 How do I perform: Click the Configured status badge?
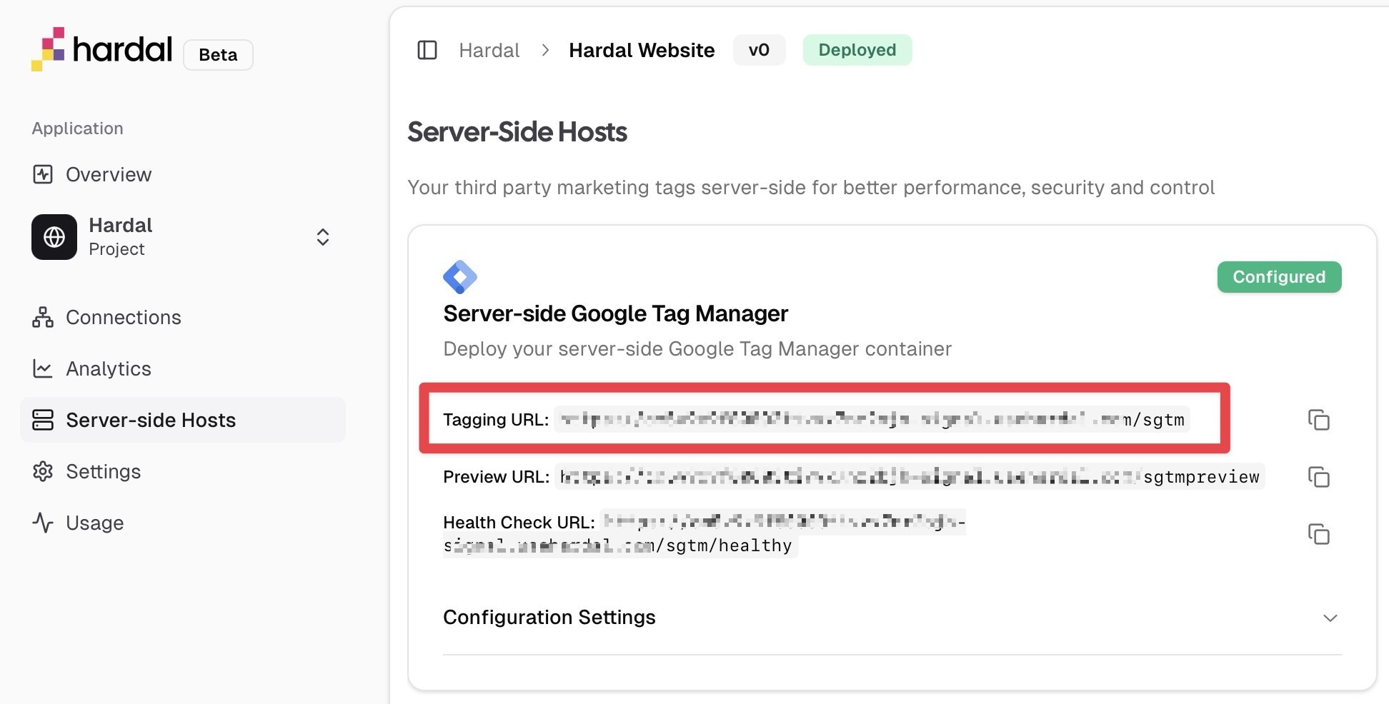pos(1278,276)
